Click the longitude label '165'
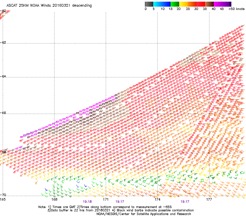The image size is (246, 216). pos(3,199)
